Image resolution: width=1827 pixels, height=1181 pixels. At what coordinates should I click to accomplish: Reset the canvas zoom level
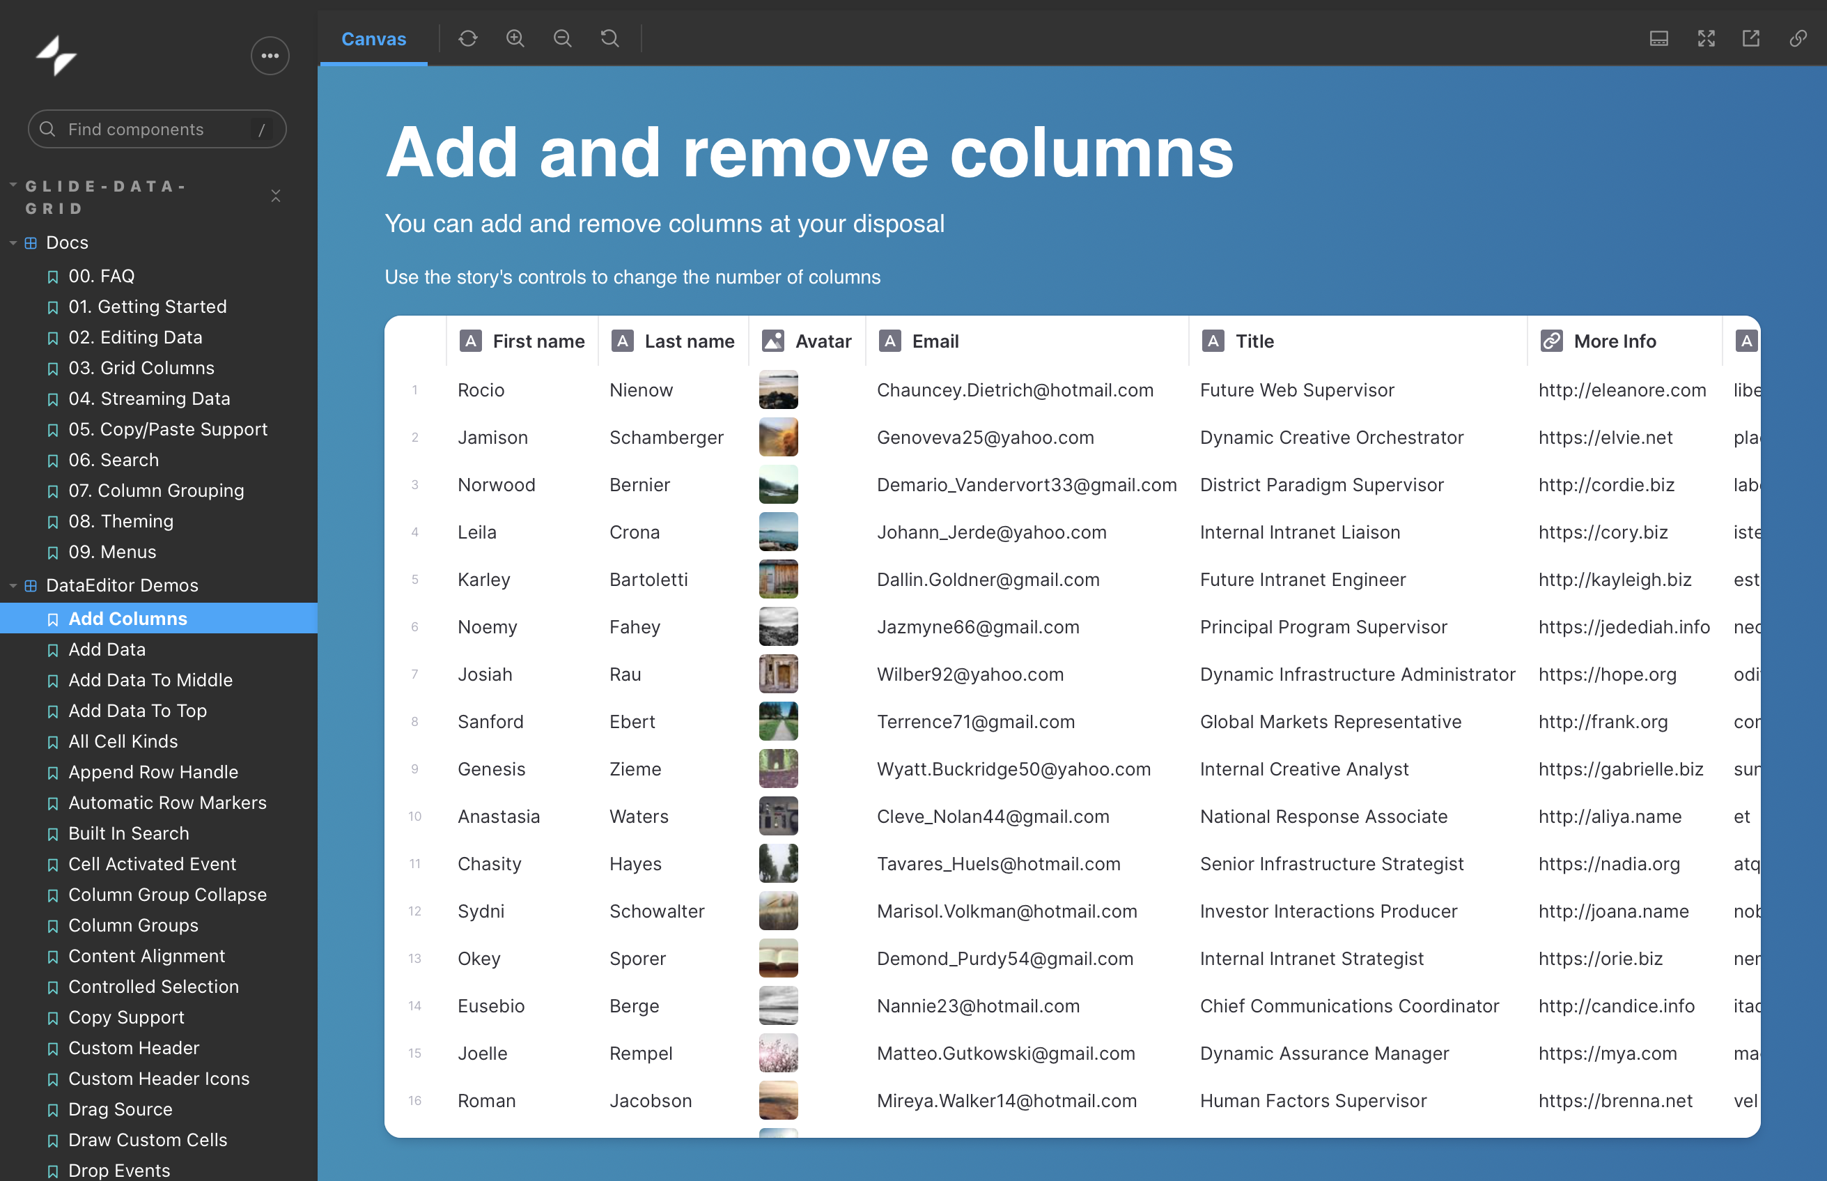tap(609, 38)
